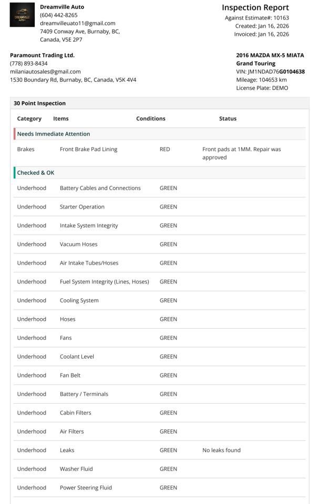
Task: Select the Fuel System Integrity row item
Action: pyautogui.click(x=104, y=282)
